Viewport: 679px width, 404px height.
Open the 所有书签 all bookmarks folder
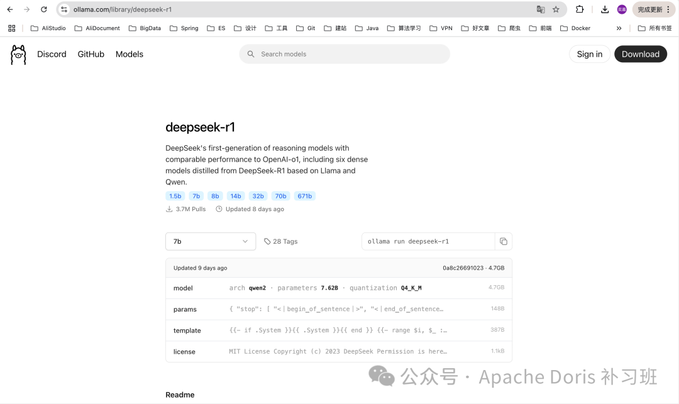(654, 28)
